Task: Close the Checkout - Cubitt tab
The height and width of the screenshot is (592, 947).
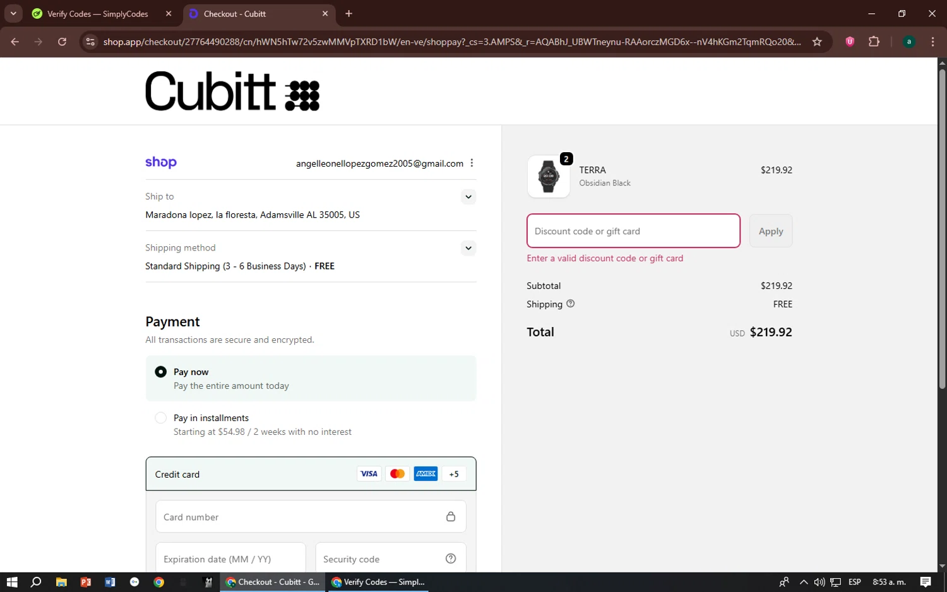Action: click(x=325, y=13)
